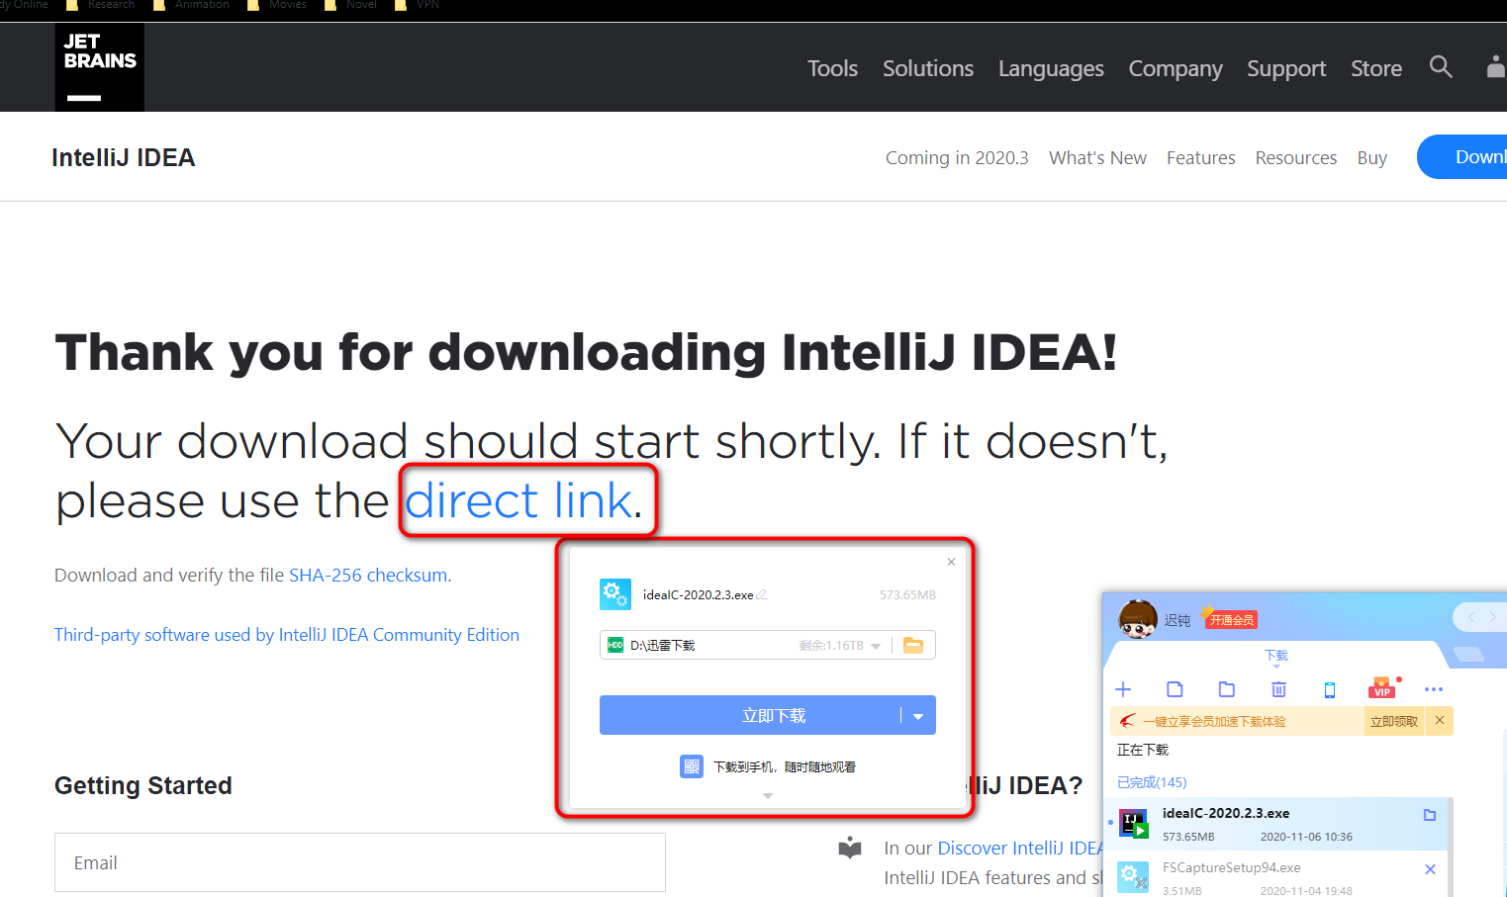Show the 正在下载 list
Viewport: 1507px width, 897px height.
(1143, 750)
